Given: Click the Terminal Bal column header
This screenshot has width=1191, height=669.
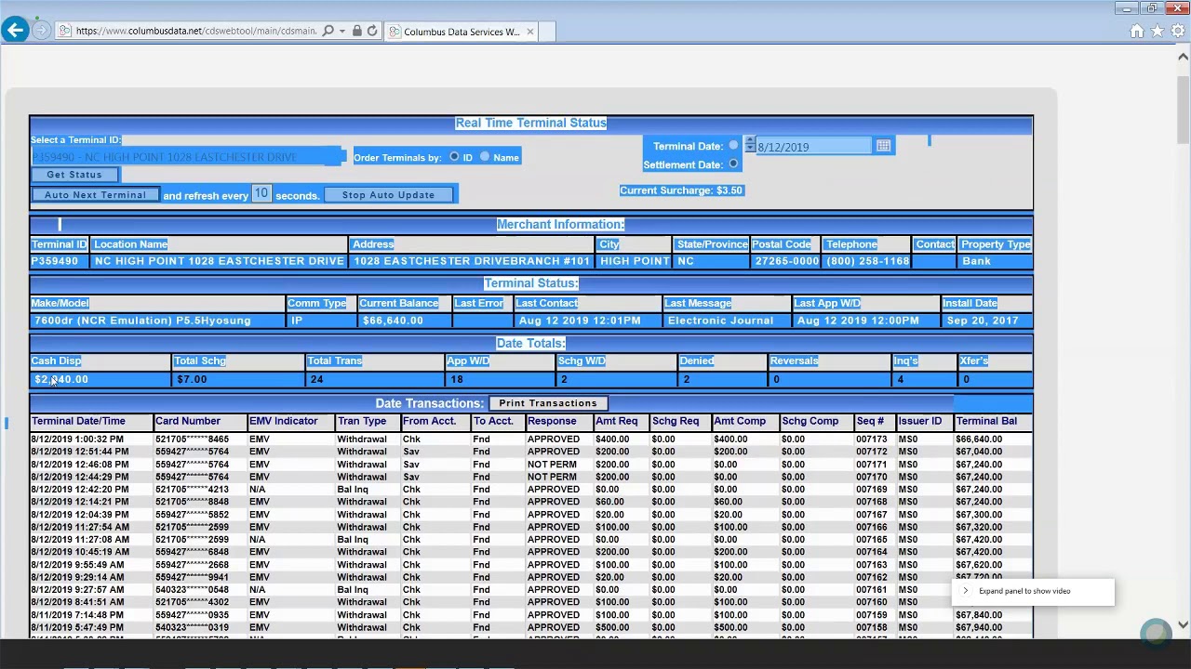Looking at the screenshot, I should click(986, 421).
